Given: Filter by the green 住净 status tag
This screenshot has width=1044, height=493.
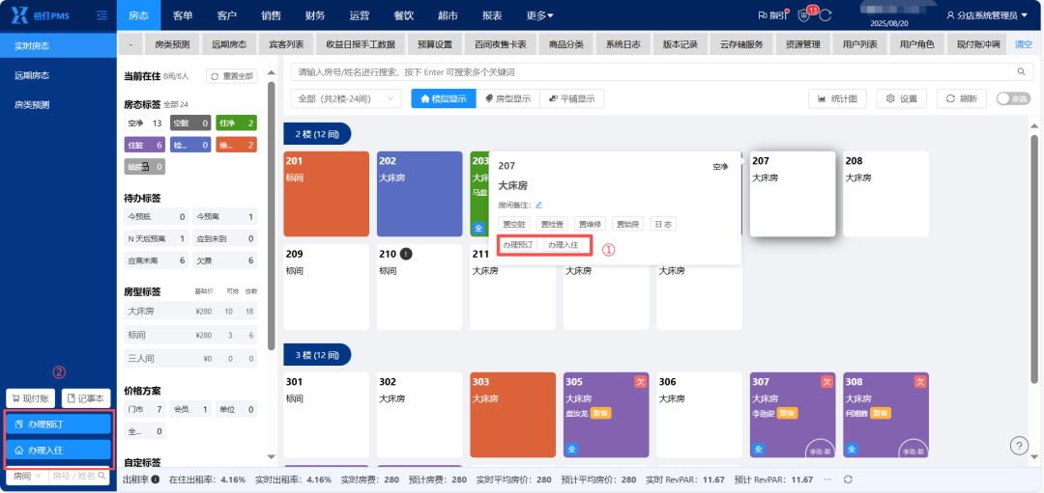Looking at the screenshot, I should click(237, 123).
